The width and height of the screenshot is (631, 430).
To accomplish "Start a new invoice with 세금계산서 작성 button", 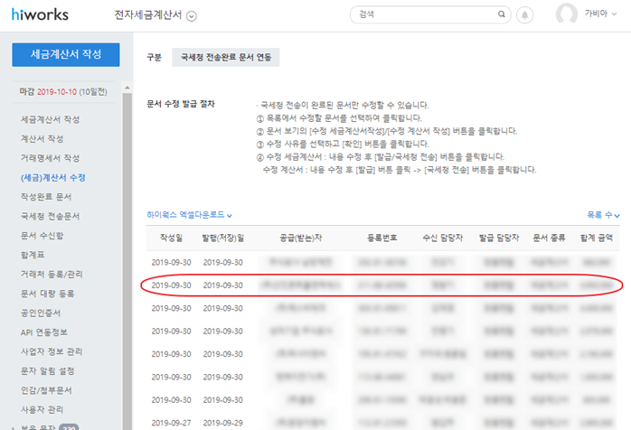I will click(66, 54).
